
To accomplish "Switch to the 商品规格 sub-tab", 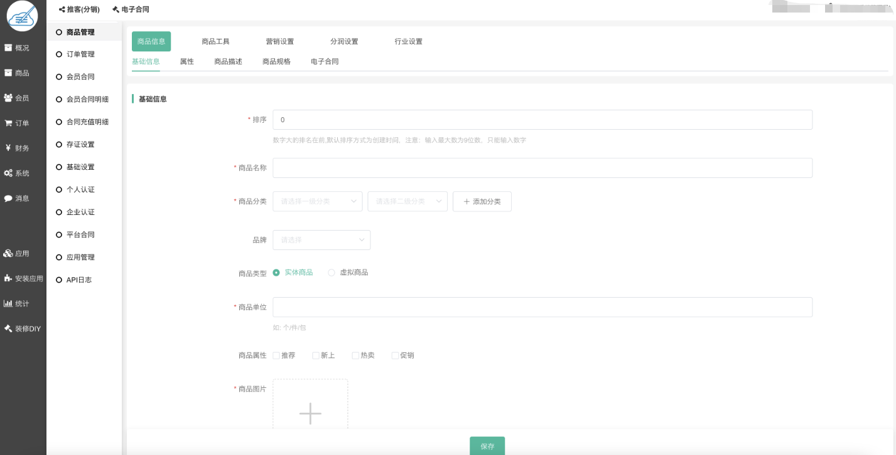I will click(276, 61).
